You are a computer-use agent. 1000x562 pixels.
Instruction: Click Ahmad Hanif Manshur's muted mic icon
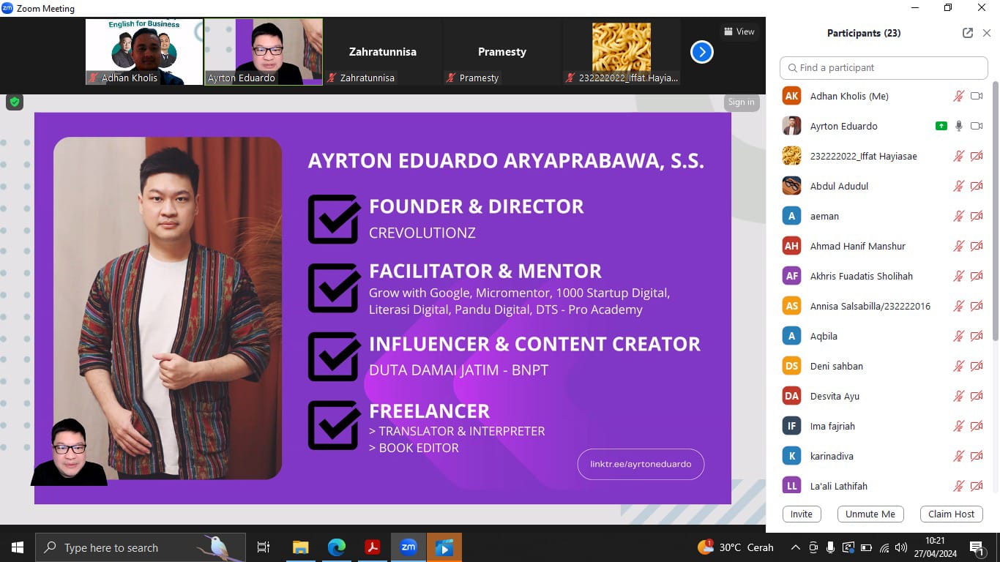pos(958,246)
